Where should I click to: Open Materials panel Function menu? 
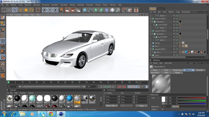23,93
